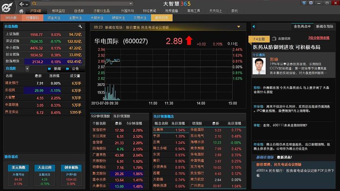
Task: Click the 大智慧 logo icon
Action: pos(8,7)
